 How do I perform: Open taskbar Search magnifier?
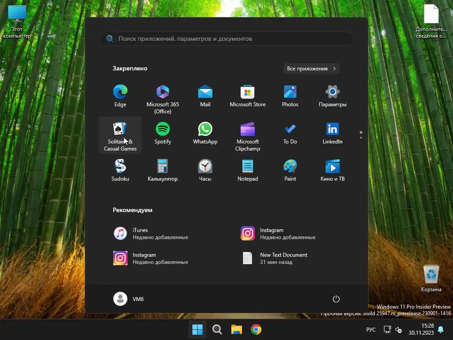click(x=217, y=329)
